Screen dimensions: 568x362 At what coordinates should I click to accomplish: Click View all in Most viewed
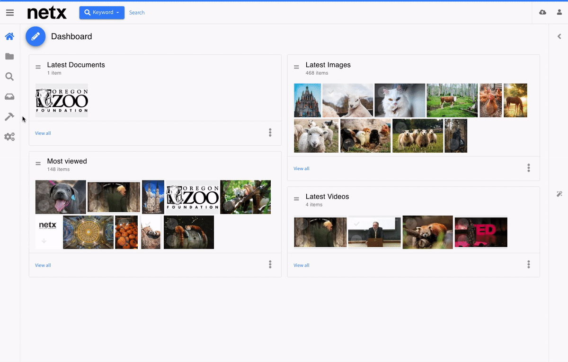click(x=43, y=266)
